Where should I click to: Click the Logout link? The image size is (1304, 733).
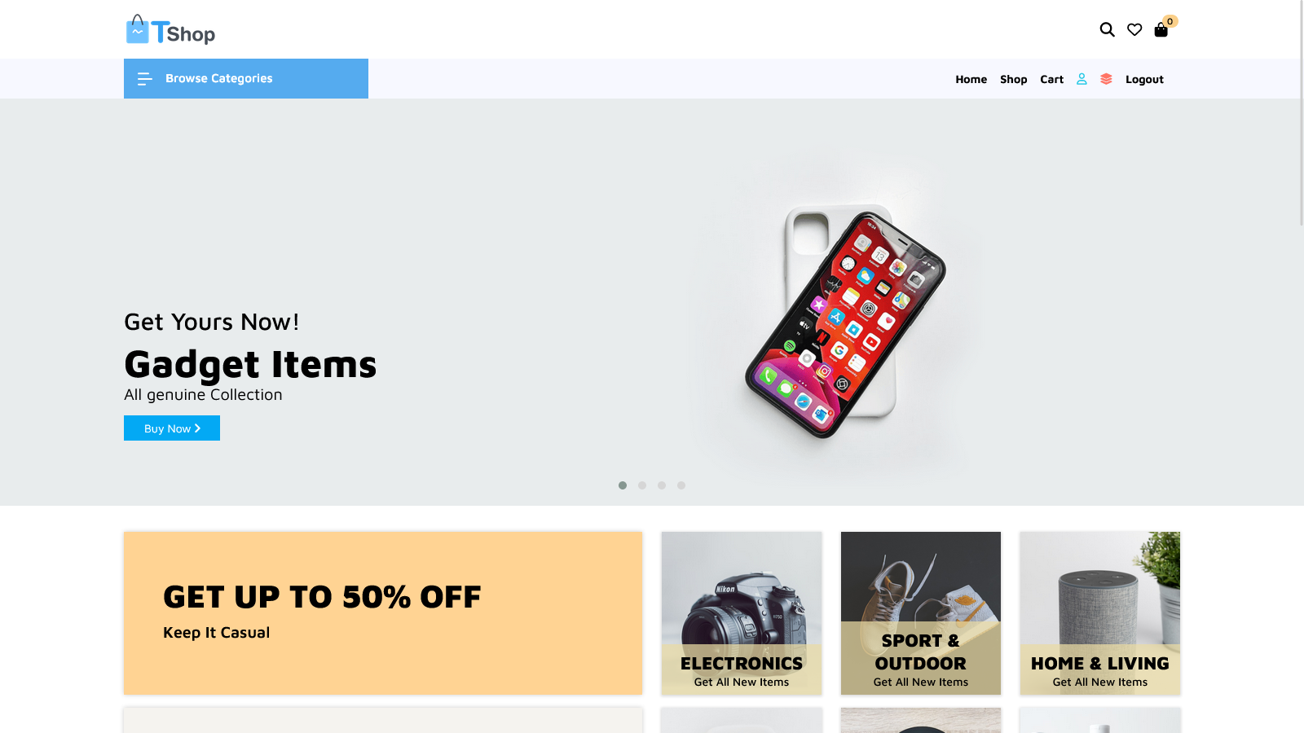point(1145,80)
